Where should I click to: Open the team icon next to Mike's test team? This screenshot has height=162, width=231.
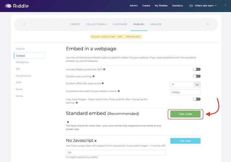click(191, 6)
